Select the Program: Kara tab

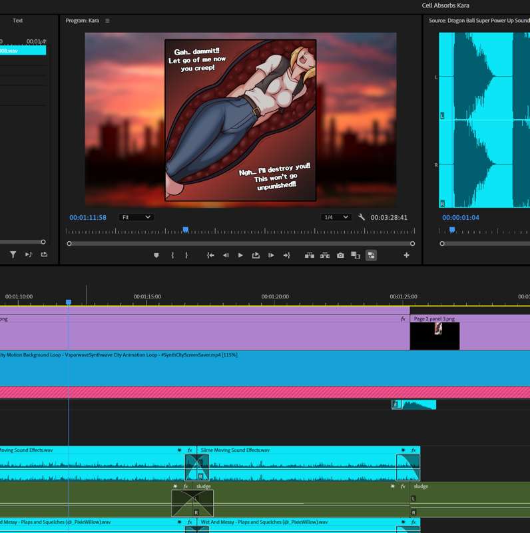pyautogui.click(x=82, y=21)
